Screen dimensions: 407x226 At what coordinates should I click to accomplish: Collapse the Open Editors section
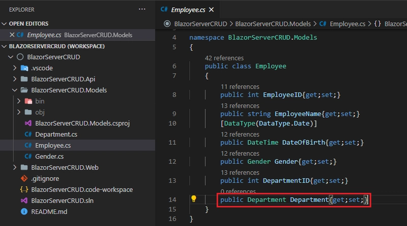(x=5, y=24)
